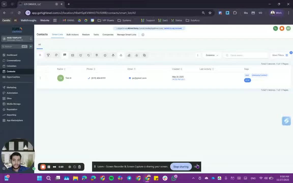Click the quick-add plus beside sidebar search
Viewport: 293px width, 183px height.
pyautogui.click(x=31, y=46)
